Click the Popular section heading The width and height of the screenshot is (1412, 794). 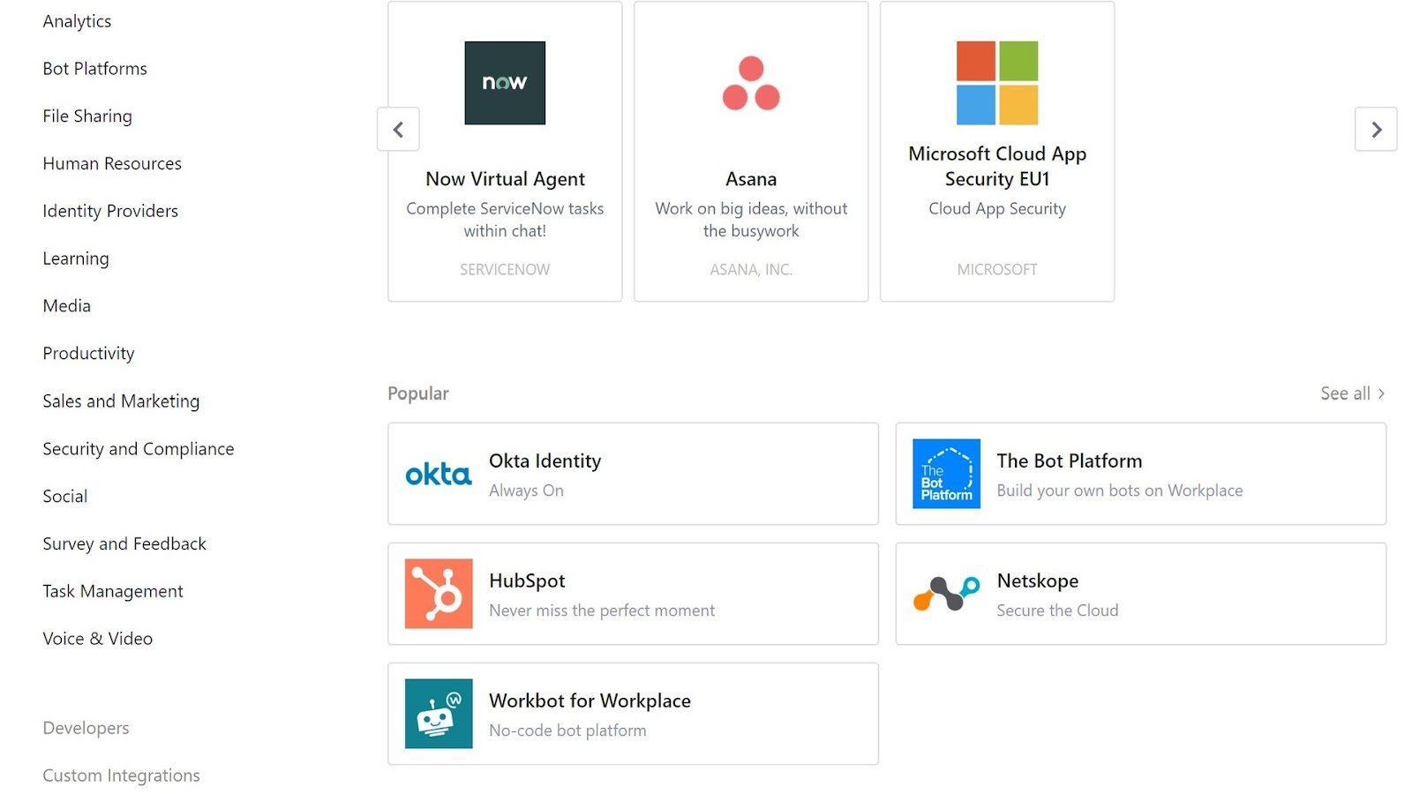click(418, 393)
